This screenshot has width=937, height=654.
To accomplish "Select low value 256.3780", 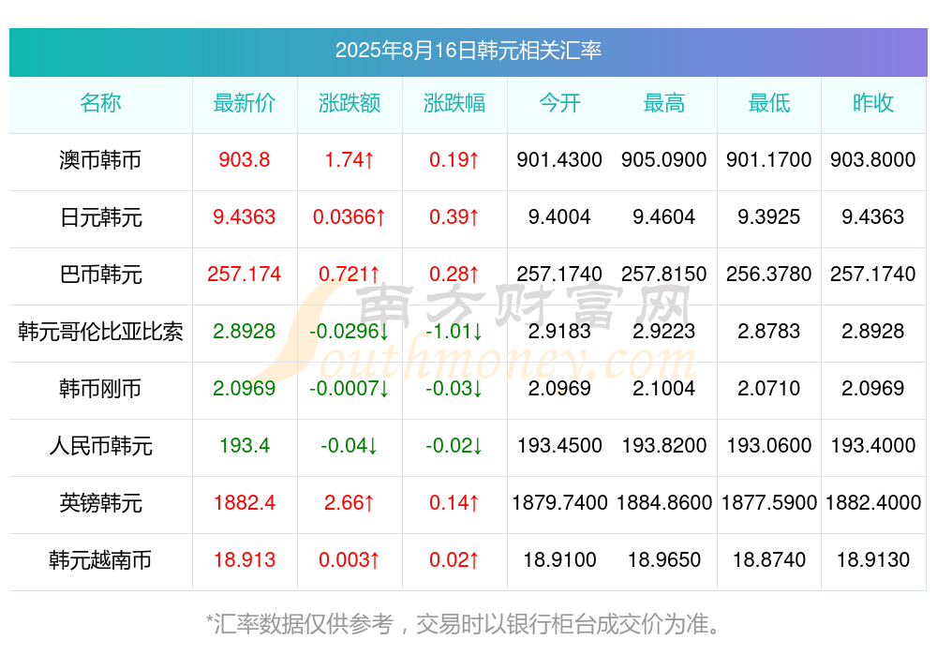I will (x=769, y=274).
